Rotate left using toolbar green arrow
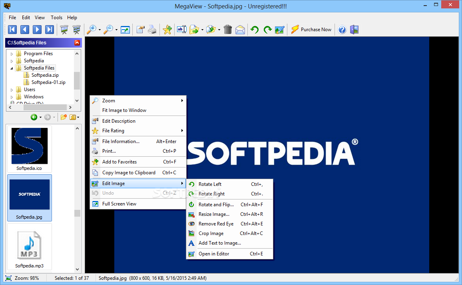Screen dimensions: 462x285 tap(255, 30)
